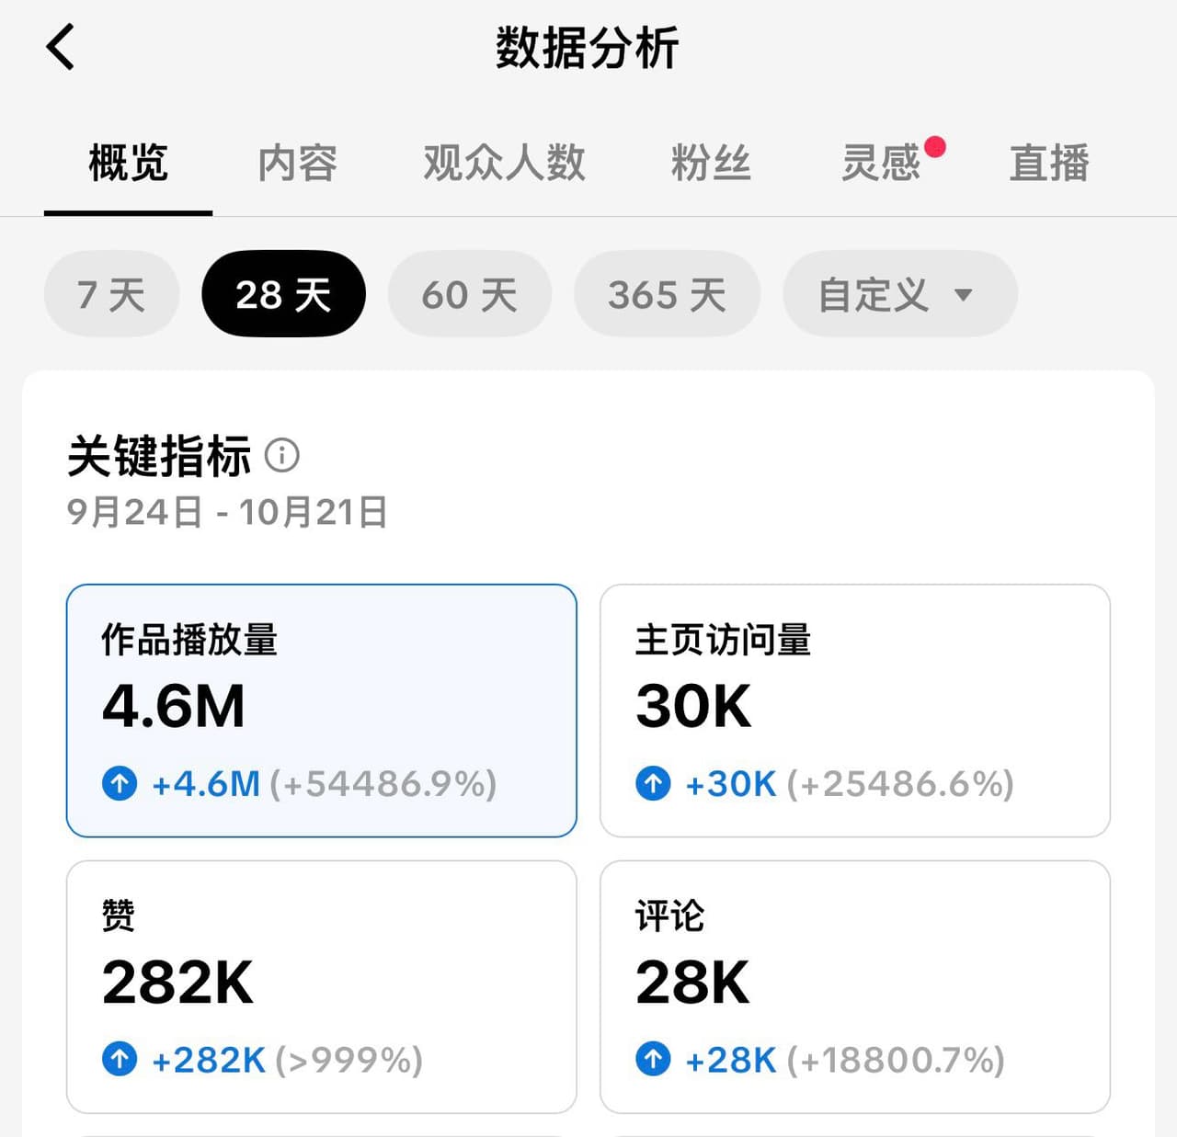Open the 自定义 date range dropdown
This screenshot has width=1177, height=1137.
900,294
